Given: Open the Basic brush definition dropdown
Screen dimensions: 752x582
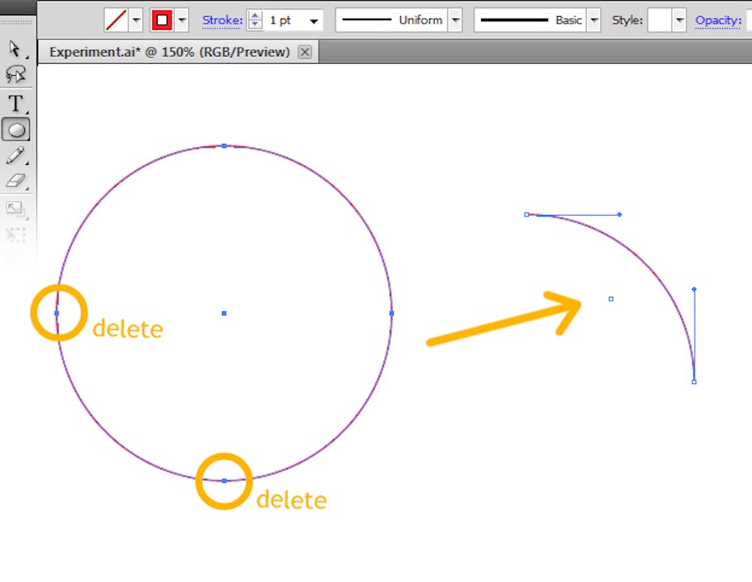Looking at the screenshot, I should pyautogui.click(x=594, y=20).
